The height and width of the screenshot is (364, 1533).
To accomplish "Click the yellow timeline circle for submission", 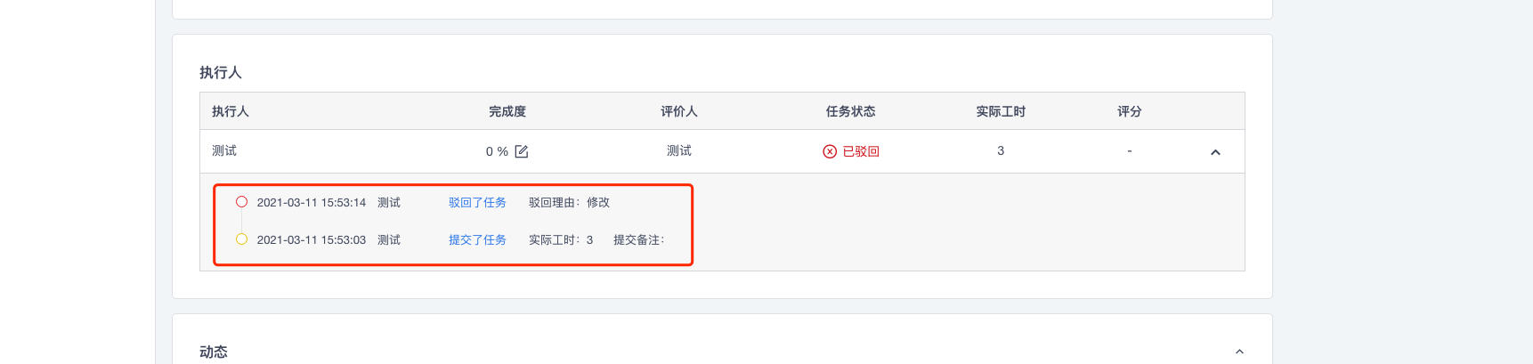I will [x=241, y=239].
